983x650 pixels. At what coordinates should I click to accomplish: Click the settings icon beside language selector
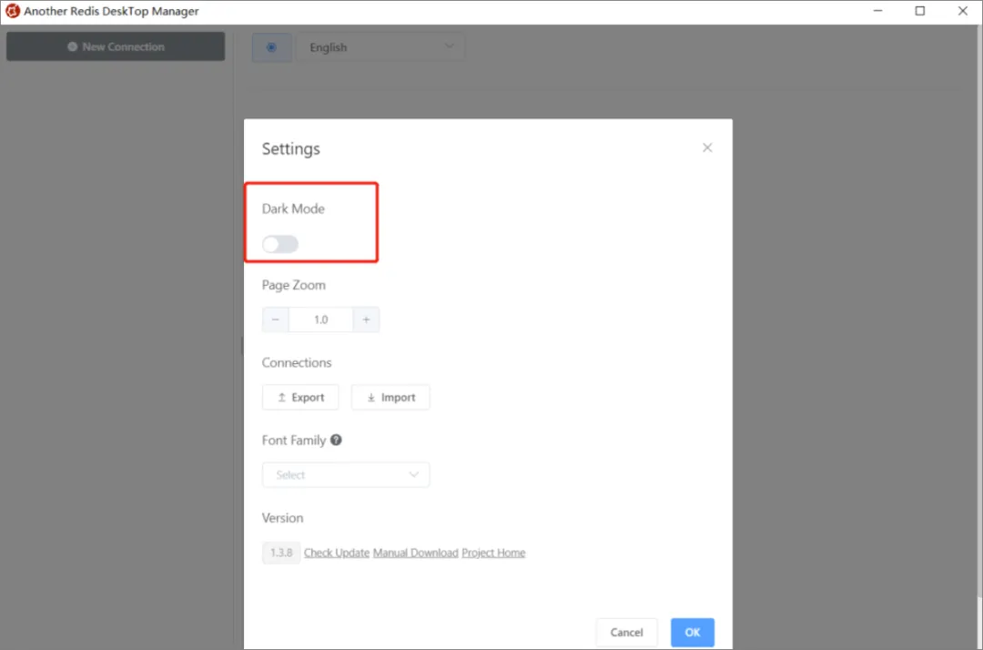(x=271, y=47)
